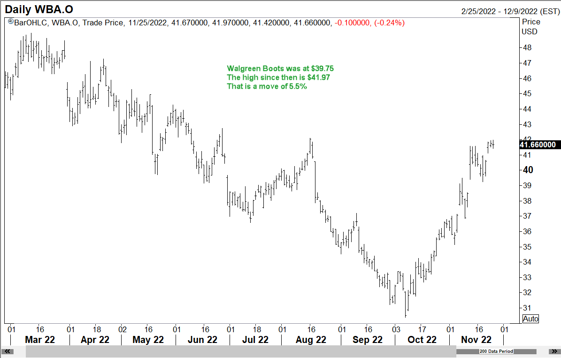Select the date range 2/25/2022 - 12/9/2022

[510, 11]
